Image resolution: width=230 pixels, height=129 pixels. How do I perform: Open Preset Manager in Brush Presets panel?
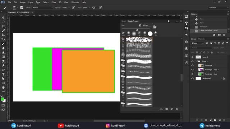[x=167, y=109]
